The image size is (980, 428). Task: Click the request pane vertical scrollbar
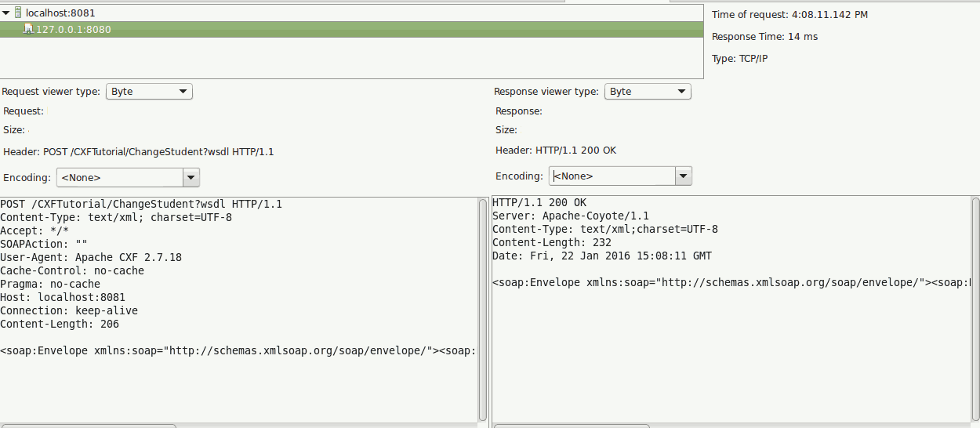click(483, 310)
